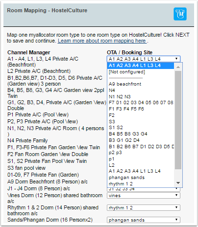Click 'S1, S2 Private Fan Pool View Twin' label
The width and height of the screenshot is (198, 227).
(x=47, y=161)
